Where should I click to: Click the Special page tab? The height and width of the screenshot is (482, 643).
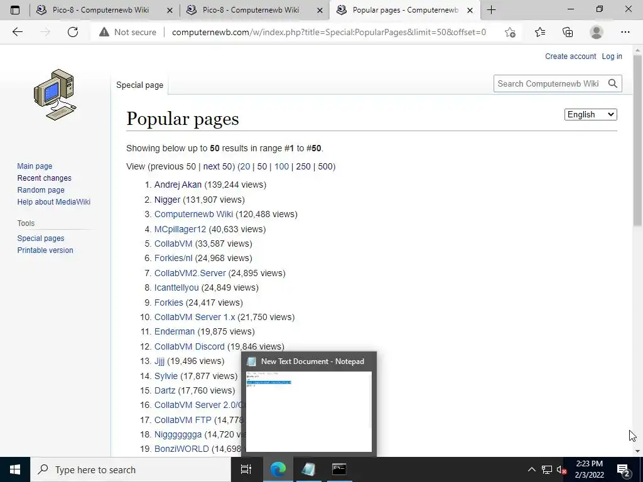pyautogui.click(x=139, y=85)
